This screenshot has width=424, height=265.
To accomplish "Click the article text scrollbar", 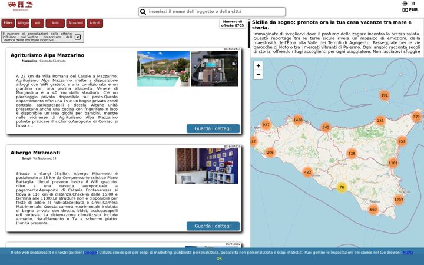I will [x=249, y=34].
